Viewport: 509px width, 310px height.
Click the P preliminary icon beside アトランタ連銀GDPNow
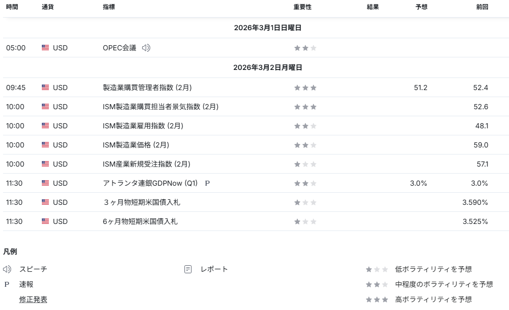207,183
